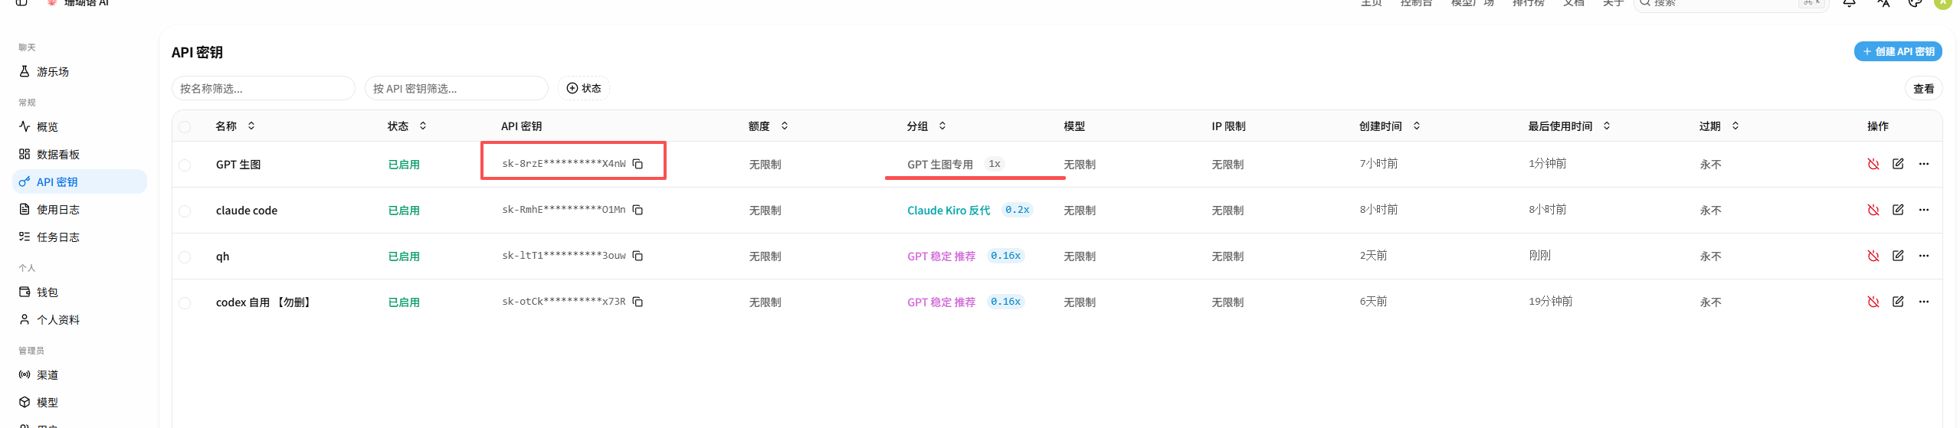Copy the GPT 生图 API key
This screenshot has width=1960, height=428.
[x=637, y=164]
